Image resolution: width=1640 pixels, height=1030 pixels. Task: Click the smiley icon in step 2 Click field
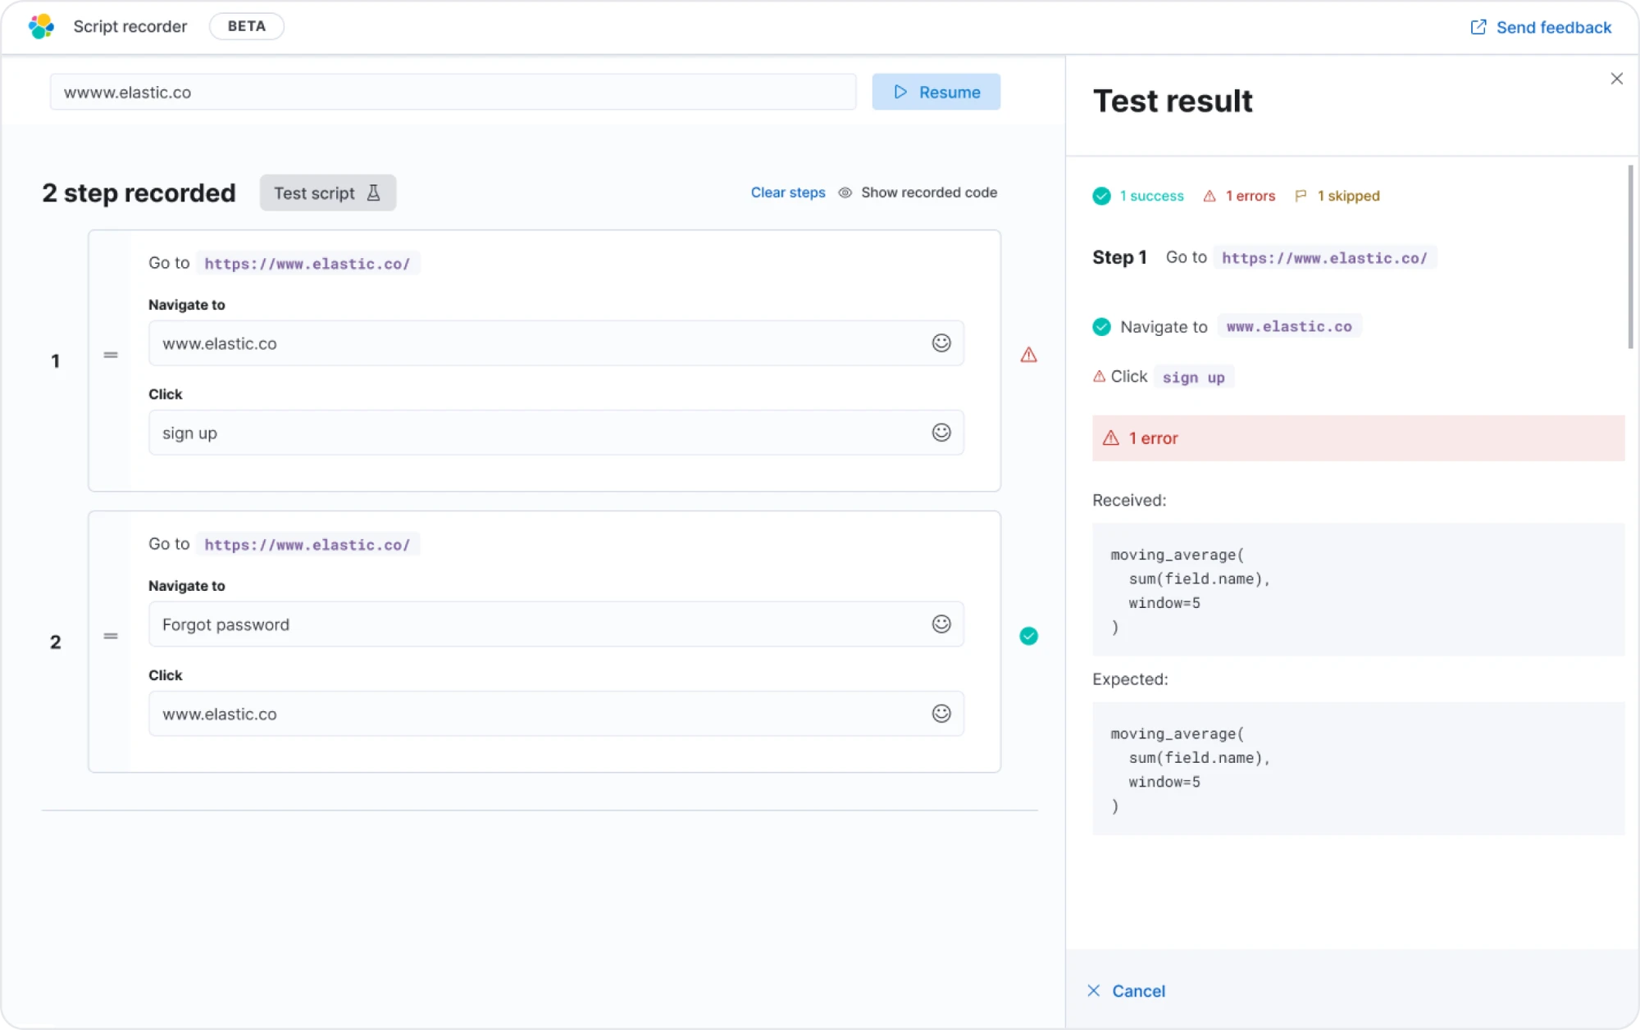[941, 714]
